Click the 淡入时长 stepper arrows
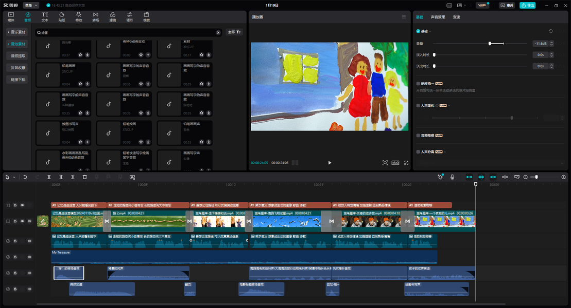Viewport: 571px width, 308px height. coord(552,55)
